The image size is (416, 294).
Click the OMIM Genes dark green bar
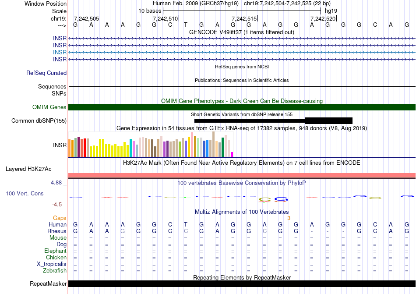pyautogui.click(x=242, y=107)
